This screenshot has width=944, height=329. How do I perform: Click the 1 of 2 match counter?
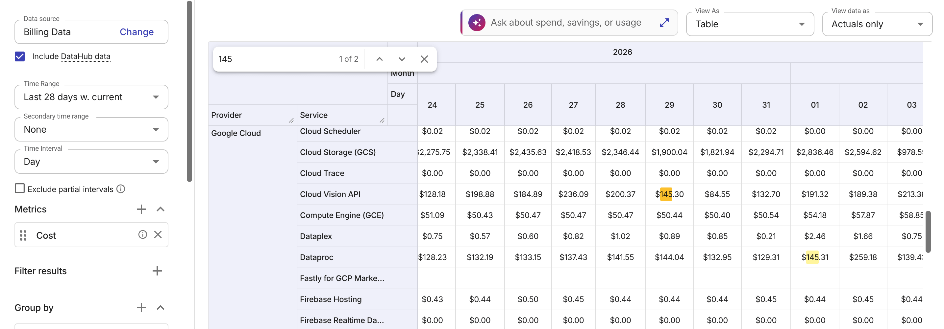click(x=348, y=59)
